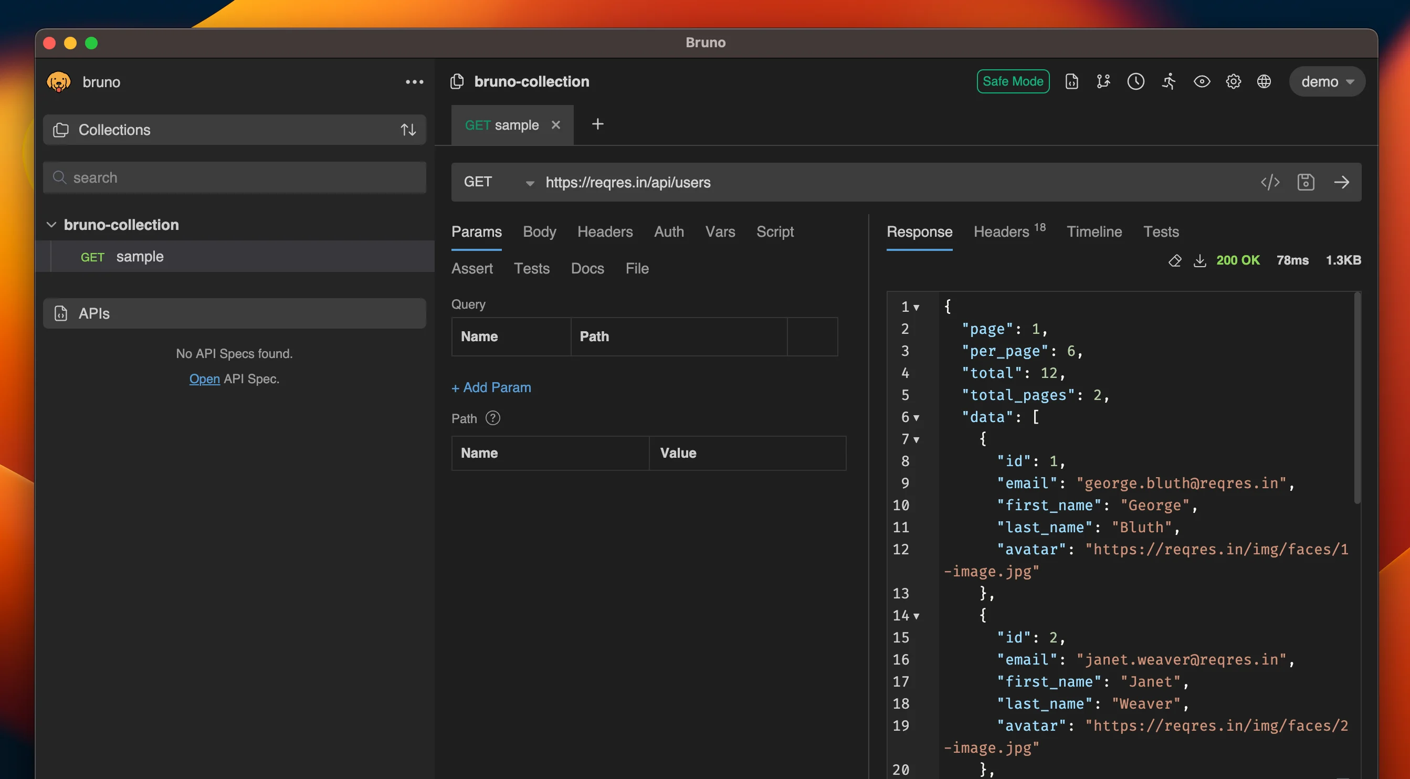Click the + Add Param link
This screenshot has height=779, width=1410.
(491, 387)
